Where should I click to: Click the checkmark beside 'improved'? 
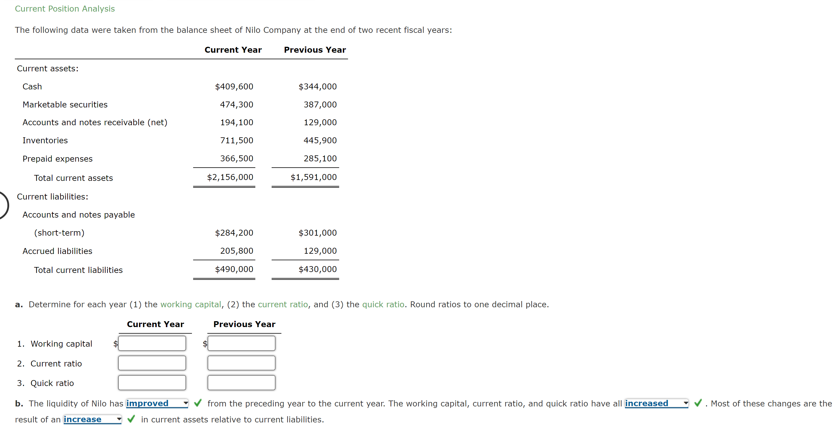[x=198, y=403]
